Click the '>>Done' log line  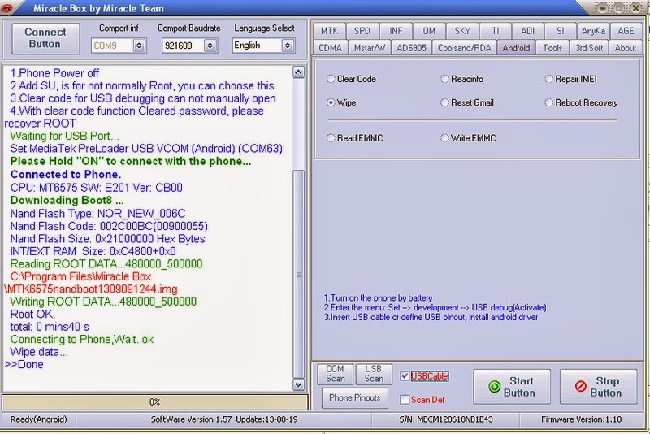(x=24, y=364)
